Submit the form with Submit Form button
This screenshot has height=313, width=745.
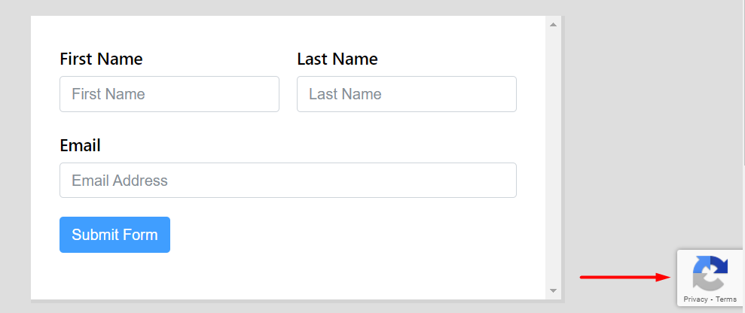coord(114,235)
